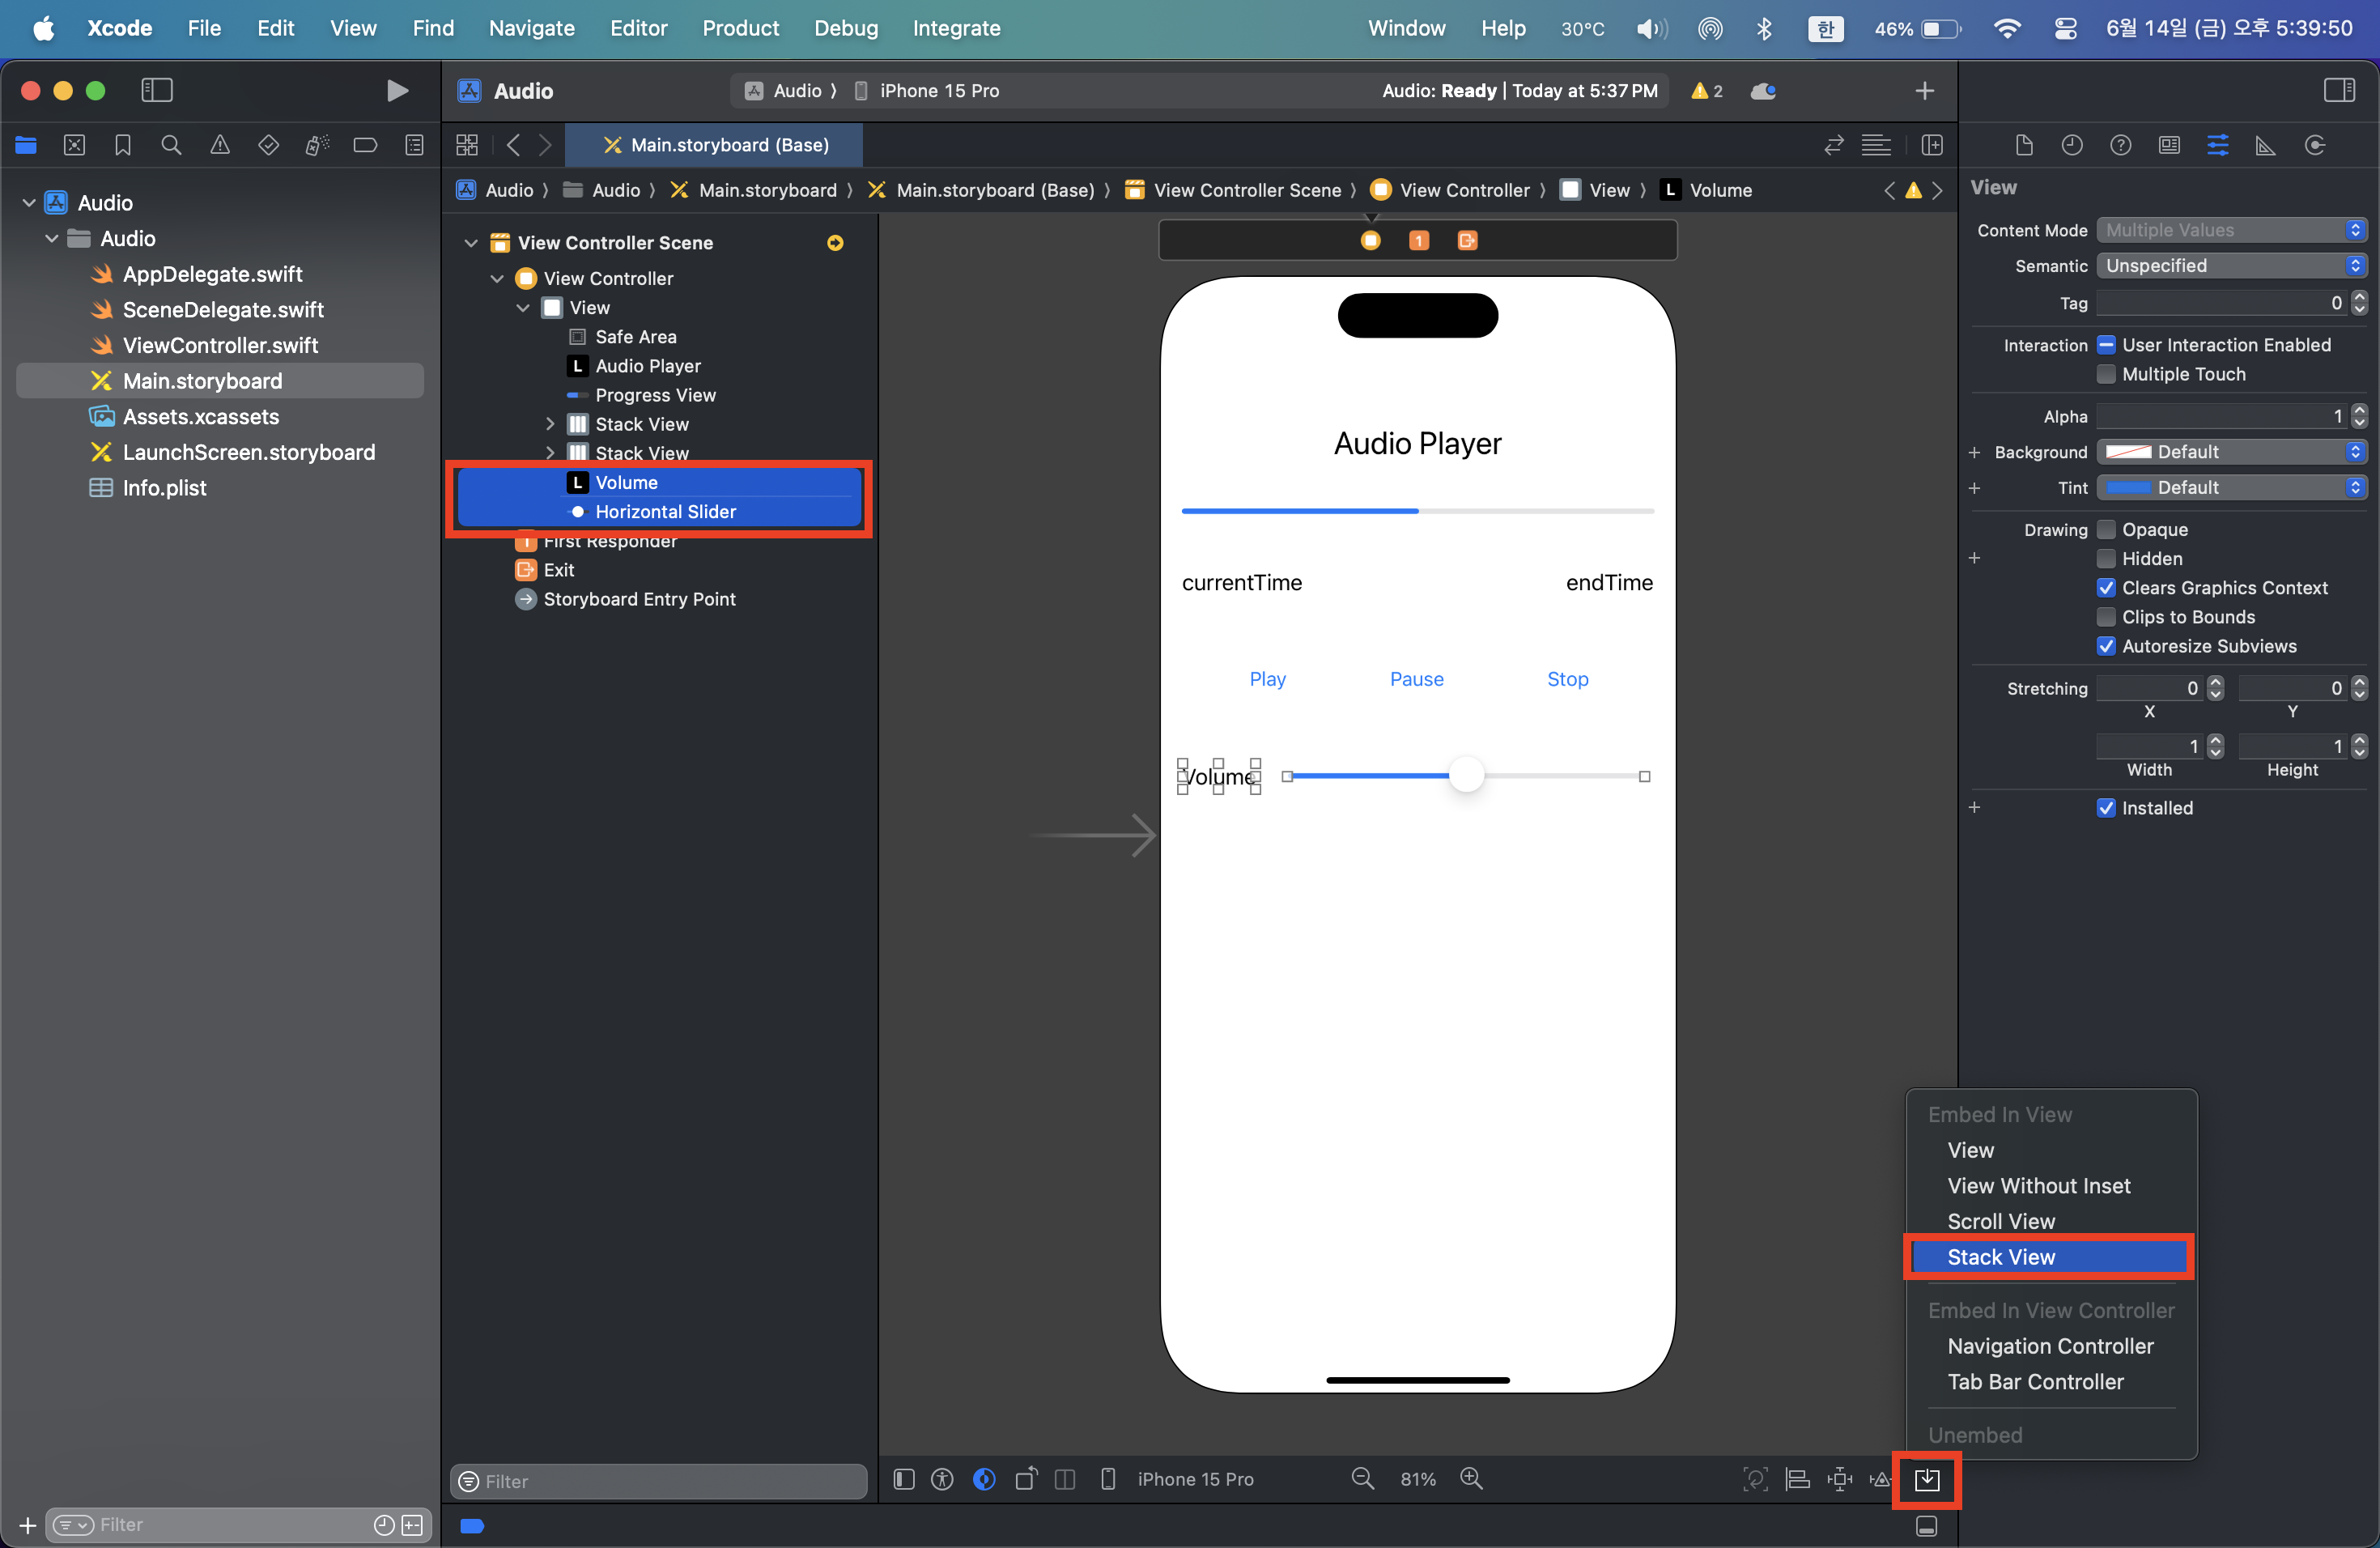The image size is (2380, 1548).
Task: Open the Editor menu in menu bar
Action: 638,28
